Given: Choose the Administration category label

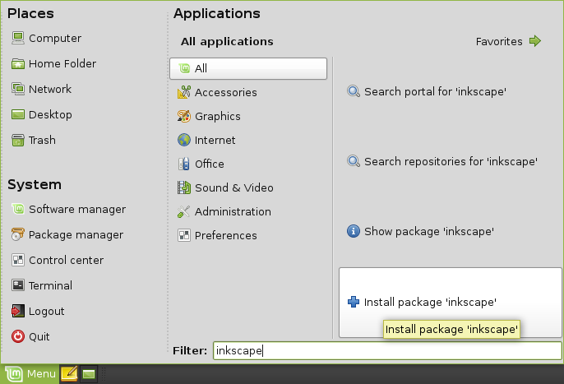Looking at the screenshot, I should pos(233,211).
